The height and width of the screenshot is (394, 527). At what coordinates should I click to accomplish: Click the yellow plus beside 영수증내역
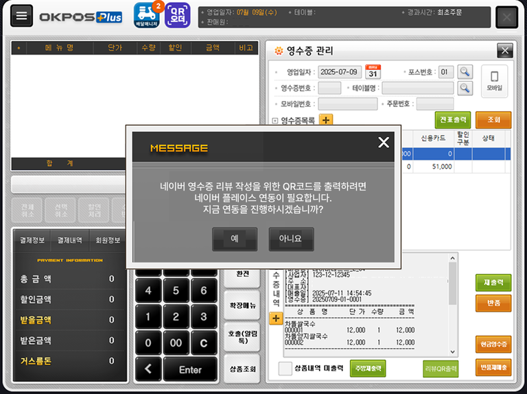click(276, 318)
